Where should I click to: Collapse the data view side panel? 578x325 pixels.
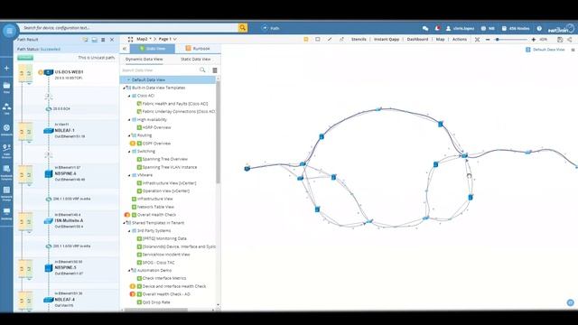(x=125, y=49)
